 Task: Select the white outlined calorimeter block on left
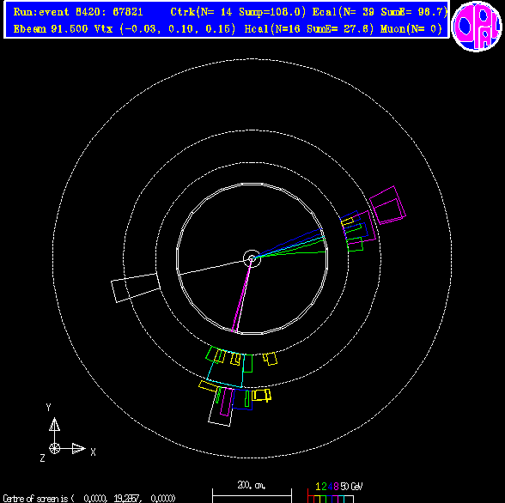[136, 288]
